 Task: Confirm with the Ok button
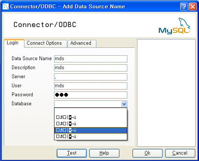pyautogui.click(x=148, y=153)
